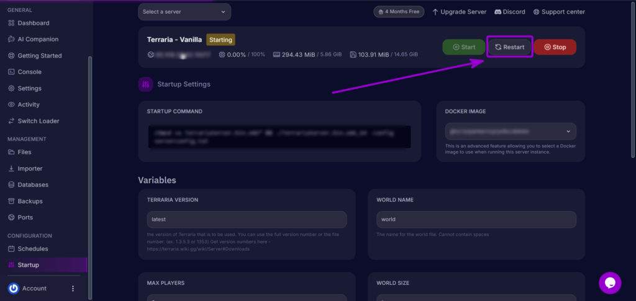
Task: Click the CPU usage chip icon
Action: [x=222, y=55]
